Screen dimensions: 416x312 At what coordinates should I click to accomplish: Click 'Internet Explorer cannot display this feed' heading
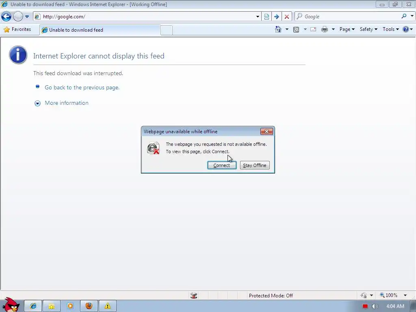click(x=99, y=56)
